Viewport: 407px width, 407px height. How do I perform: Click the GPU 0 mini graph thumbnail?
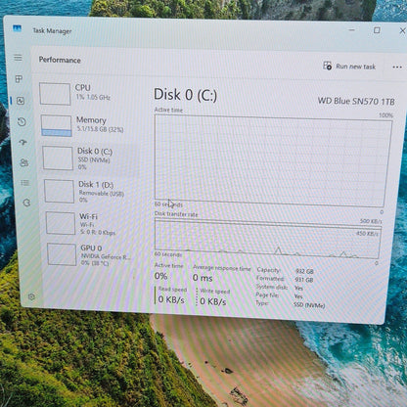coord(62,254)
